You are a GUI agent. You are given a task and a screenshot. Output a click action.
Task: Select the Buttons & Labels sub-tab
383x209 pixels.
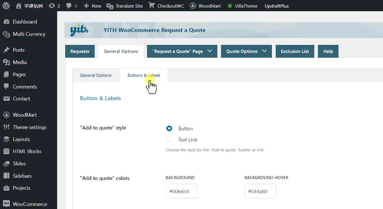144,75
